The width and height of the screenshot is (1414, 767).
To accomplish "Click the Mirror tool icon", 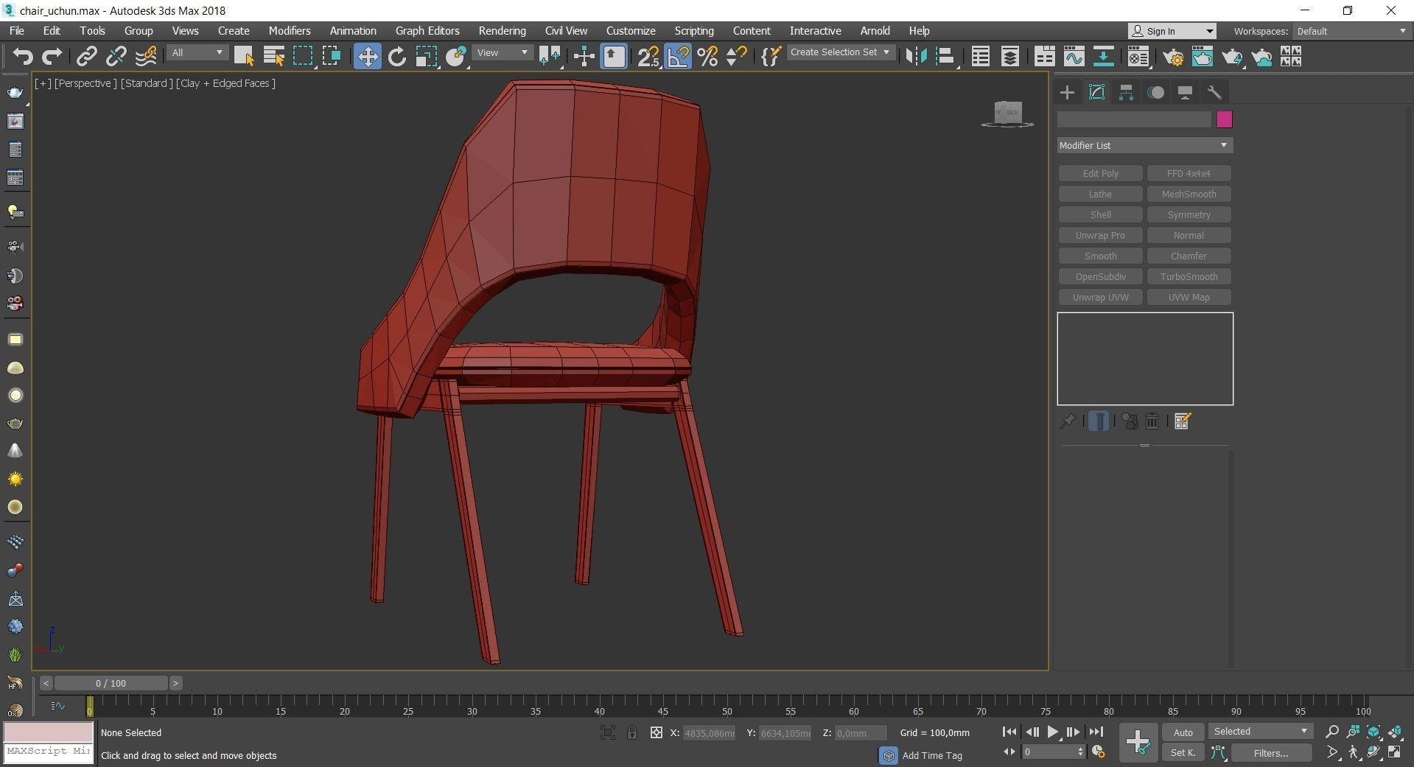I will 916,56.
